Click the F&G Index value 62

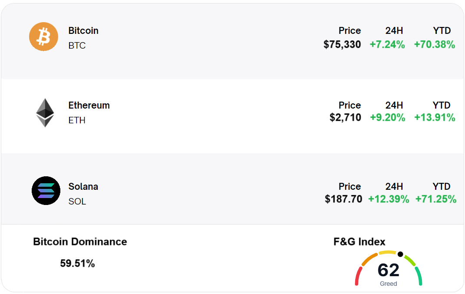[388, 270]
